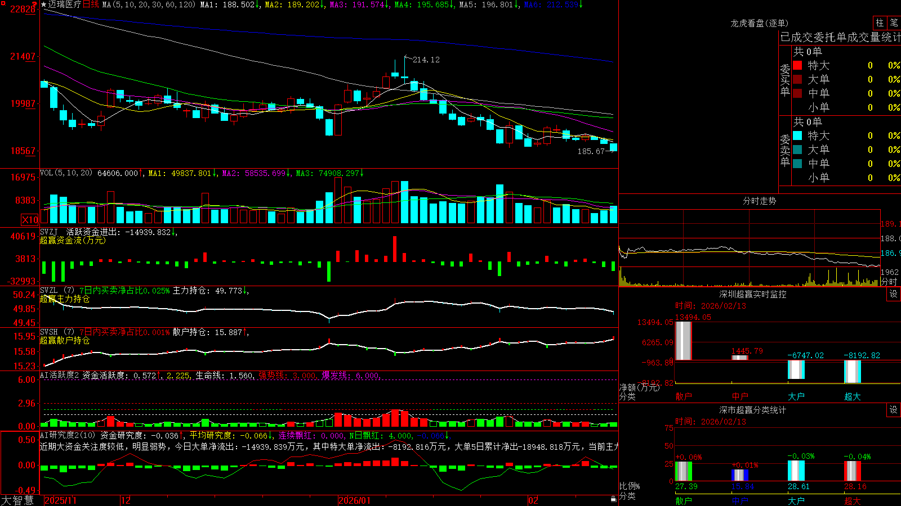This screenshot has height=506, width=901.
Task: Click the 185.67 low price annotation
Action: pos(591,151)
